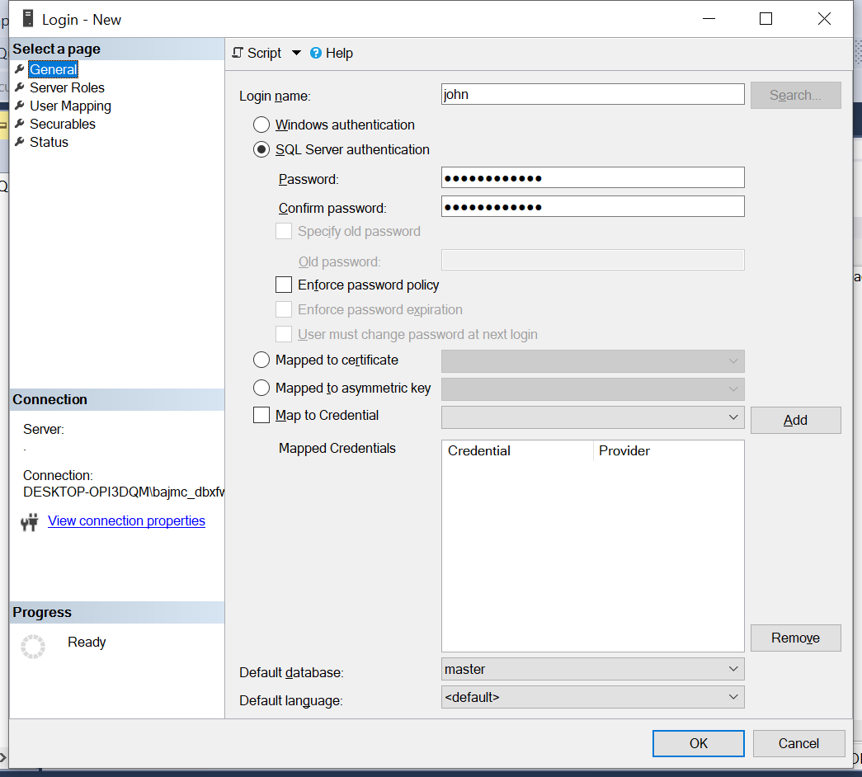Open the Default language dropdown

(733, 697)
